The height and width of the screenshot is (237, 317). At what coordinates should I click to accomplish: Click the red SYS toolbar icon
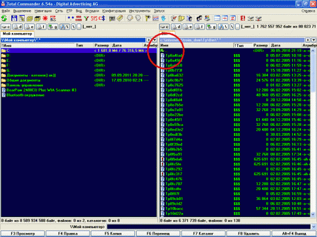[x=94, y=18]
